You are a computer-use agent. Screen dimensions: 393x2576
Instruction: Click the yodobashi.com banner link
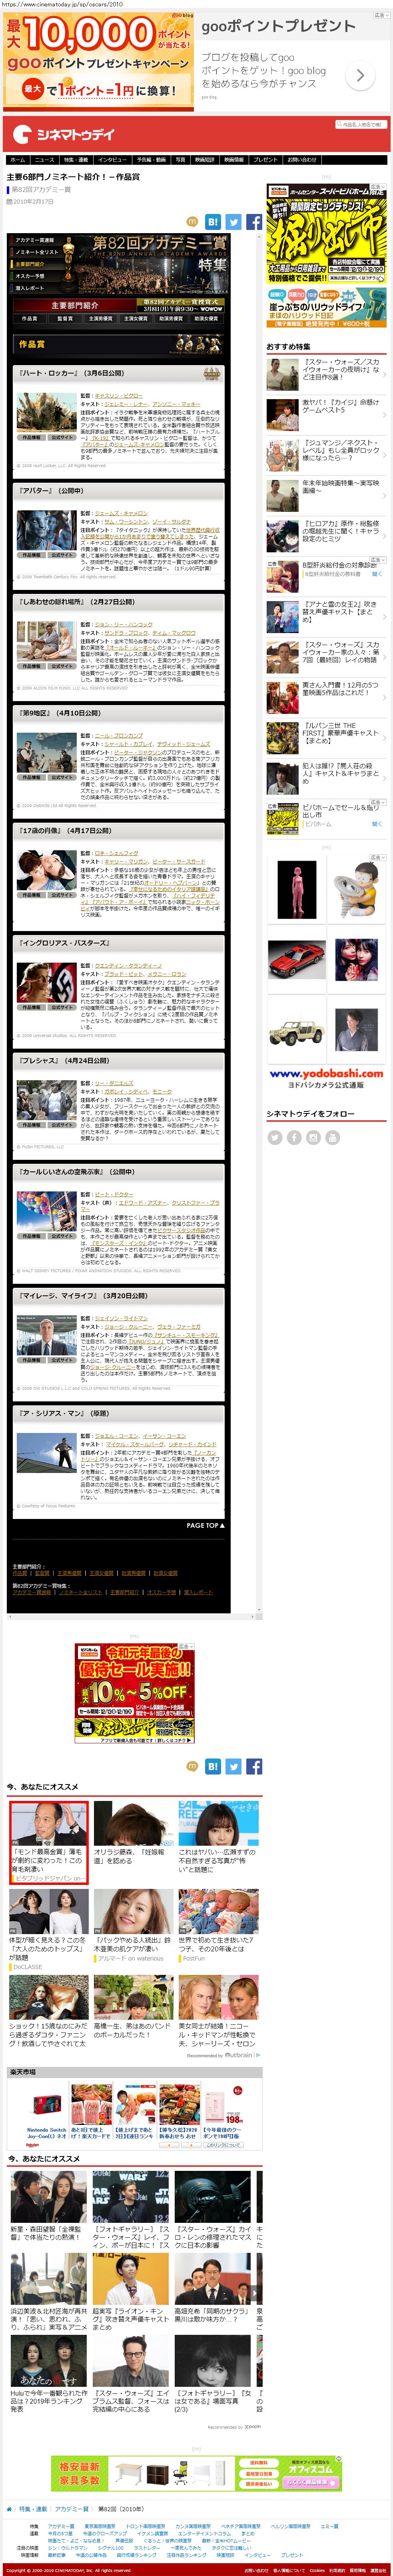point(326,1074)
